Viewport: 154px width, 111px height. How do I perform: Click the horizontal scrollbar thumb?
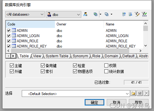coord(70,51)
